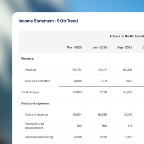The height and width of the screenshot is (144, 144).
Task: Select Total revenue value 70,989
Action: pyautogui.click(x=127, y=92)
